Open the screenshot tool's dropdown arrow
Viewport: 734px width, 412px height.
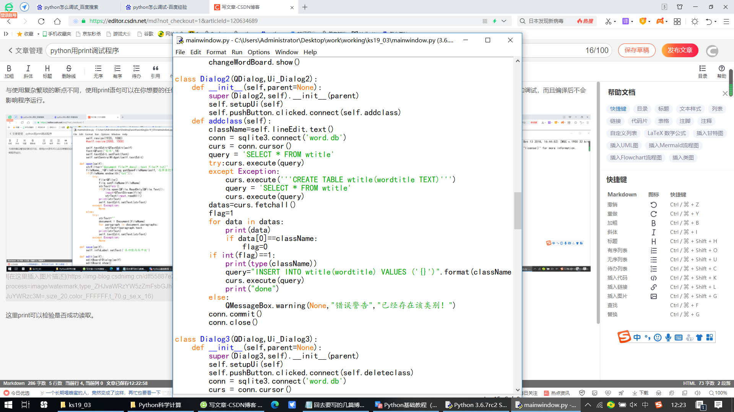615,21
